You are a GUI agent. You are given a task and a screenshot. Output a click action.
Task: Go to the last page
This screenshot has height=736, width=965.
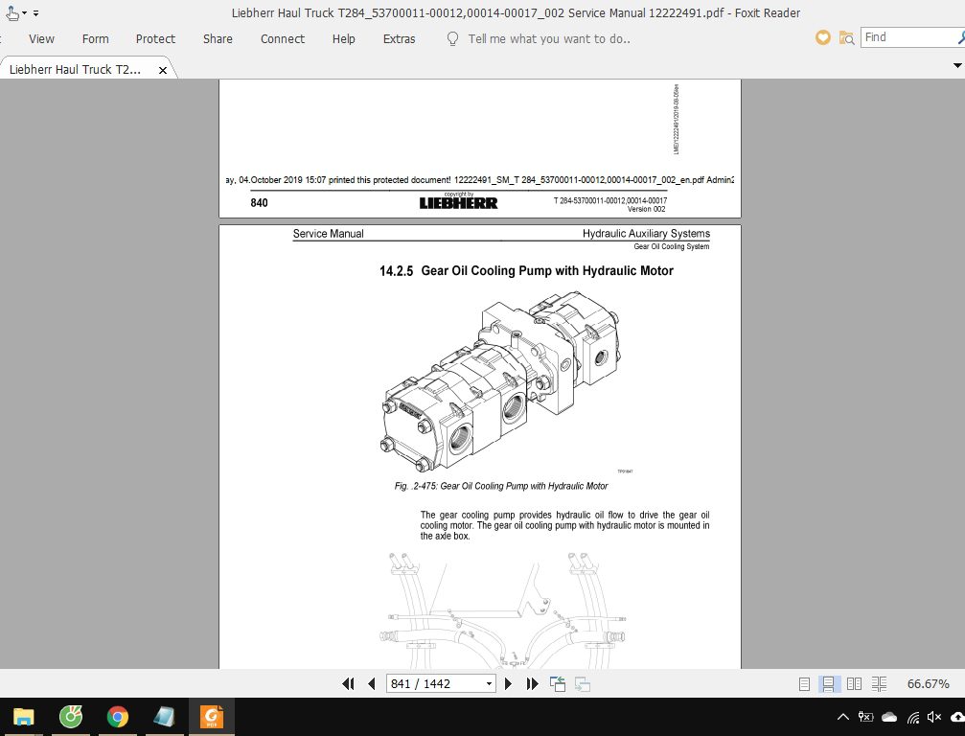coord(533,683)
